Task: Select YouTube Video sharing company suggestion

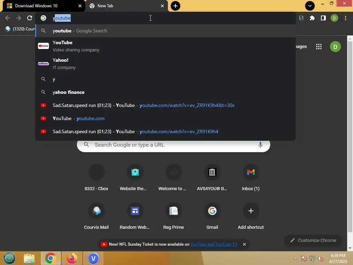Action: click(x=165, y=46)
